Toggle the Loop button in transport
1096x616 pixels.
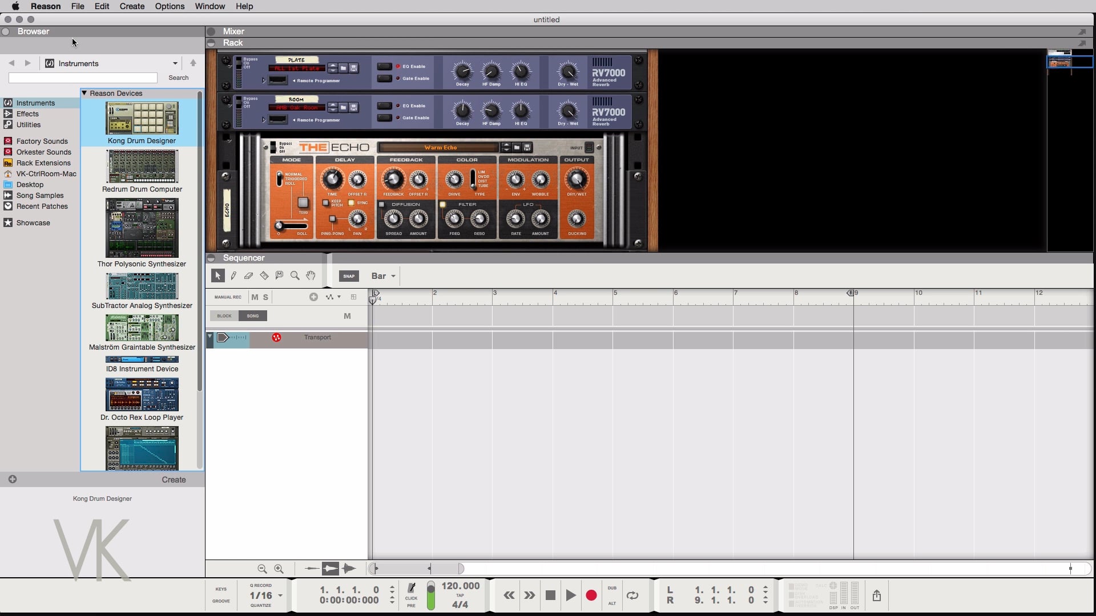coord(632,595)
